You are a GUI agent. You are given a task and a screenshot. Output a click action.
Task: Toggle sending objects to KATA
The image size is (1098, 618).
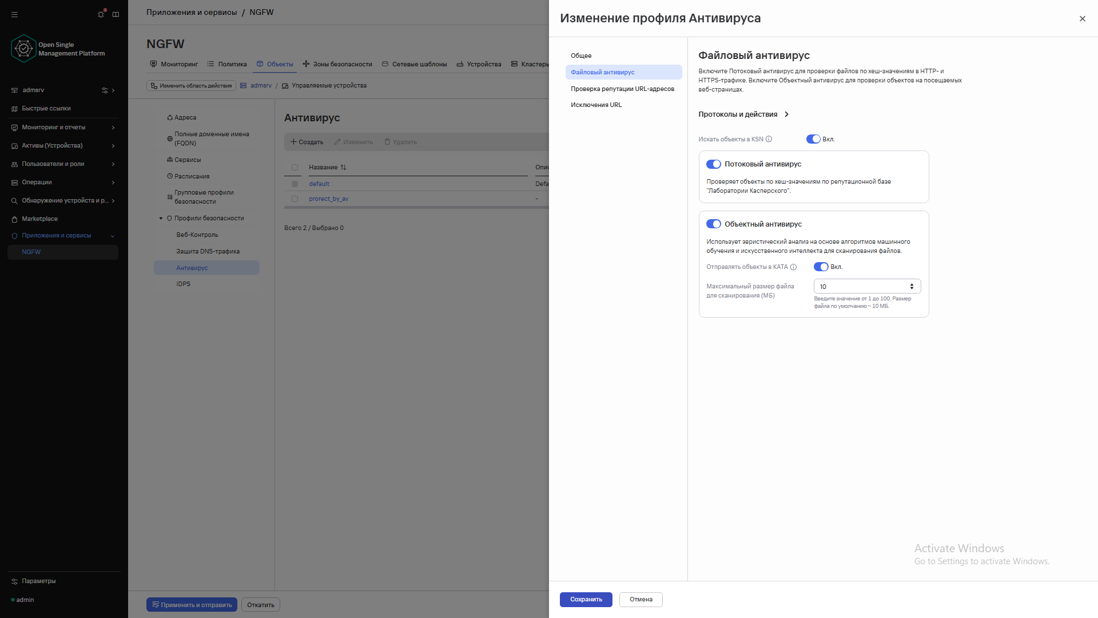click(821, 267)
